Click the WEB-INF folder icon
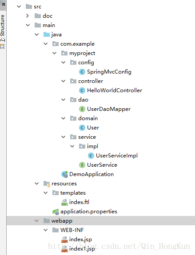 [56, 230]
